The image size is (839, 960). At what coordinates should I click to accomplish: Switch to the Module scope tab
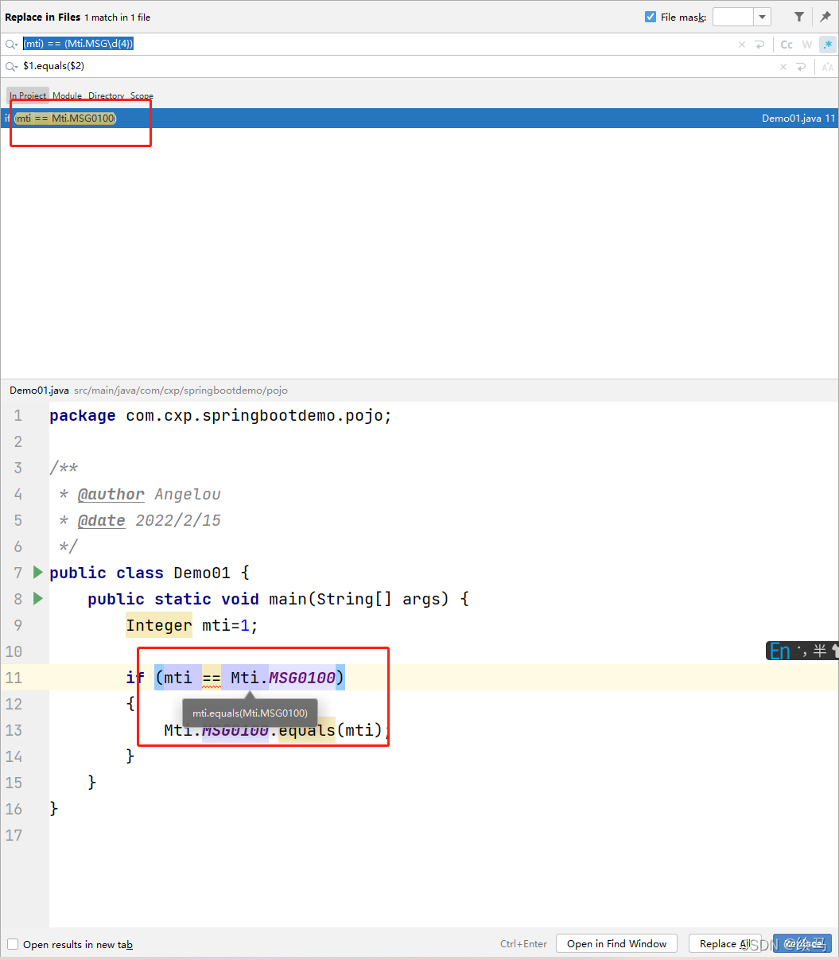pyautogui.click(x=67, y=95)
